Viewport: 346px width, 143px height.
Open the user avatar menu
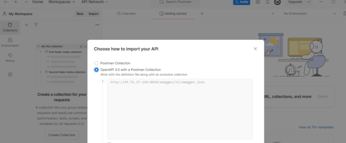(x=278, y=2)
